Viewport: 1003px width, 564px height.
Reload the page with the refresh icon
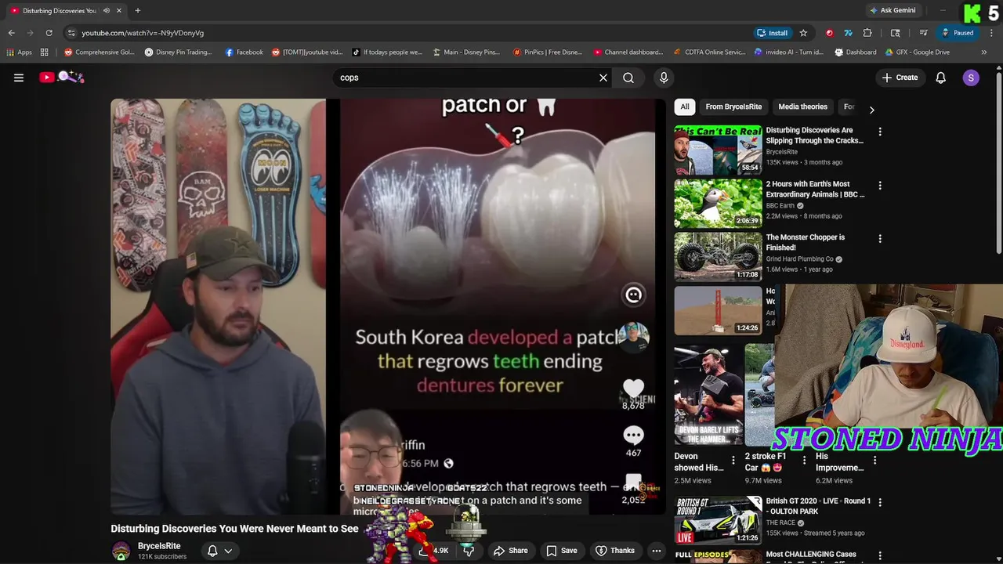pyautogui.click(x=49, y=33)
